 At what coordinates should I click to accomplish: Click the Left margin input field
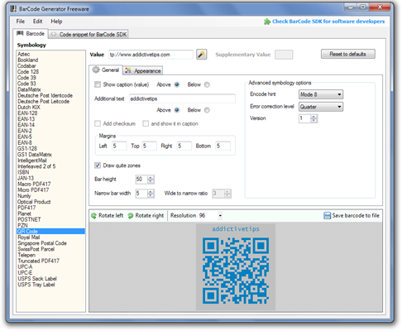(x=119, y=146)
